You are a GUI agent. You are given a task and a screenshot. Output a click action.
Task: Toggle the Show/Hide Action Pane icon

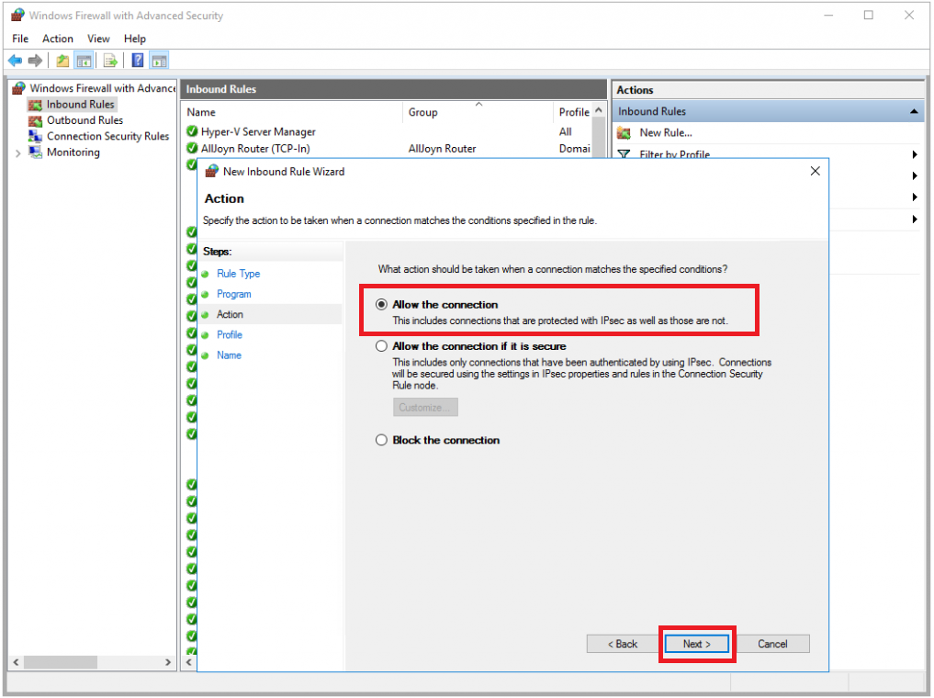(x=159, y=60)
